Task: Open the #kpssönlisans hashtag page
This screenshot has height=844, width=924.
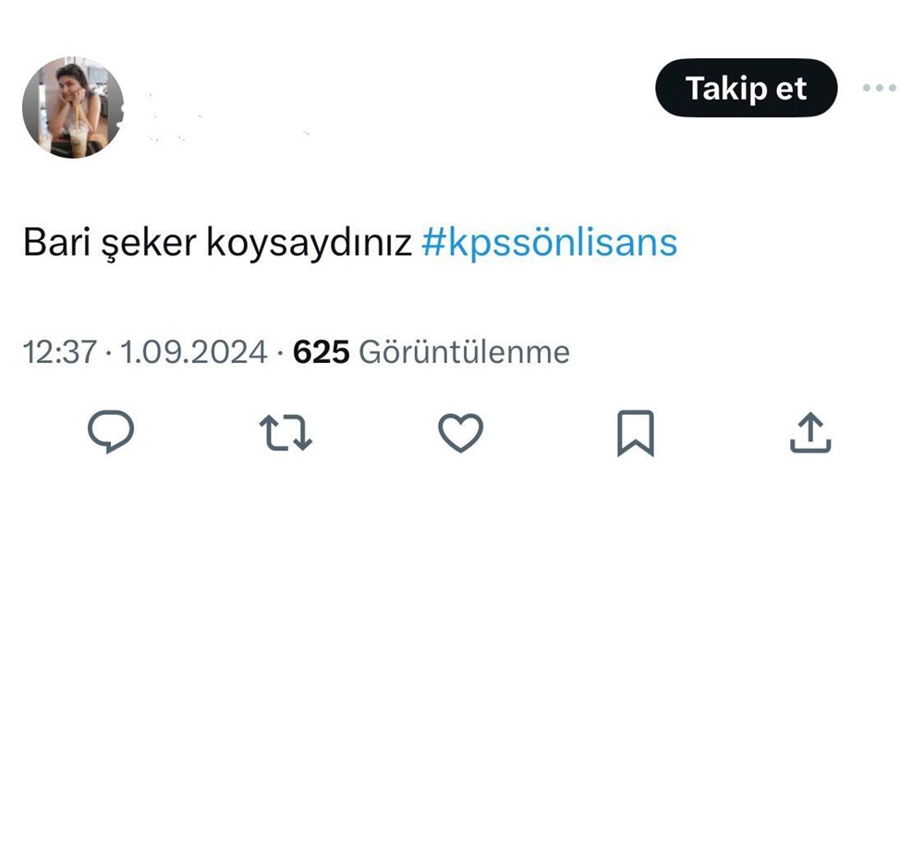Action: 550,242
